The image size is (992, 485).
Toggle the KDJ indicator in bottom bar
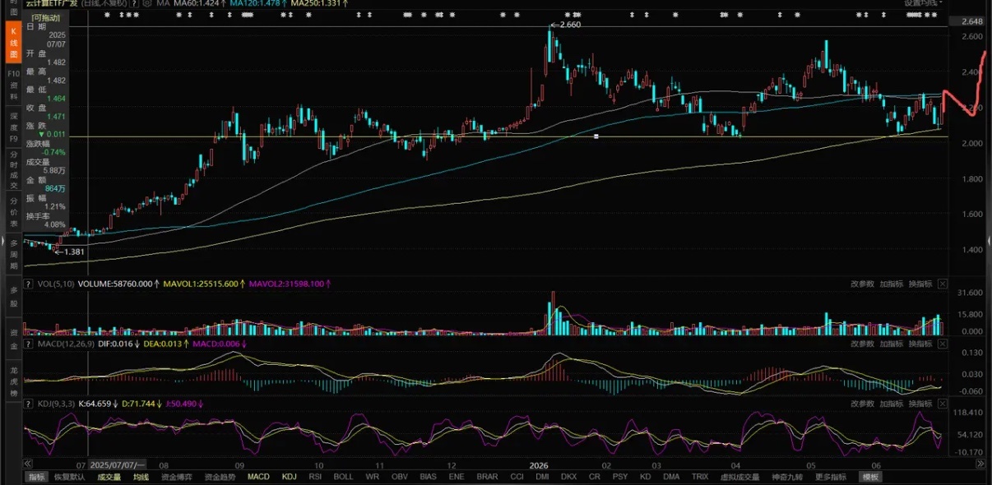289,477
